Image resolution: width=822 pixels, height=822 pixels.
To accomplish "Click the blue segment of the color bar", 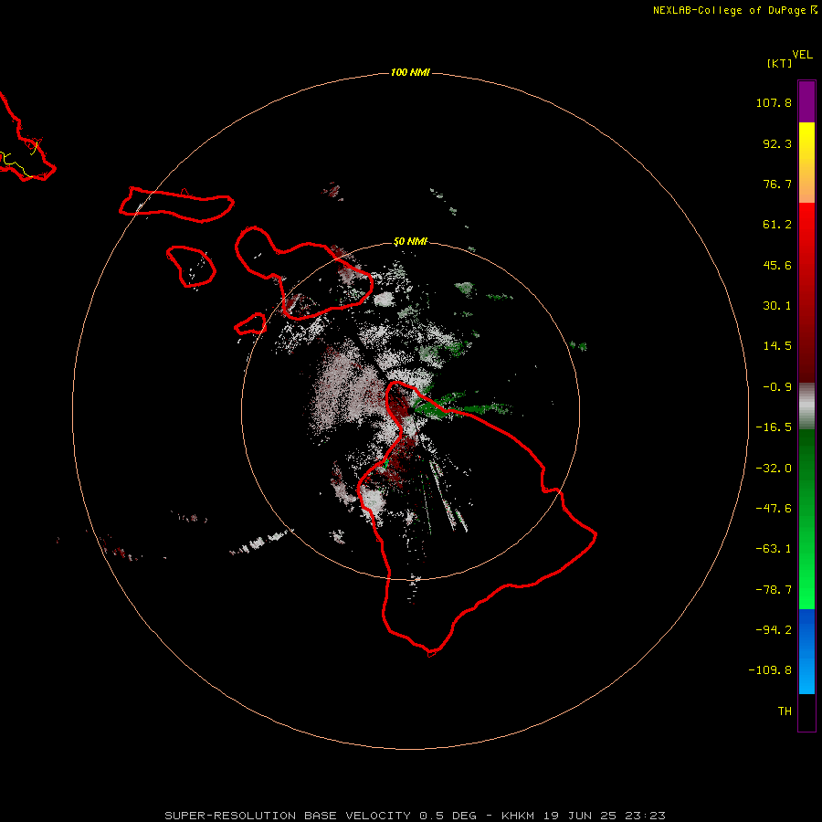I will (x=806, y=651).
